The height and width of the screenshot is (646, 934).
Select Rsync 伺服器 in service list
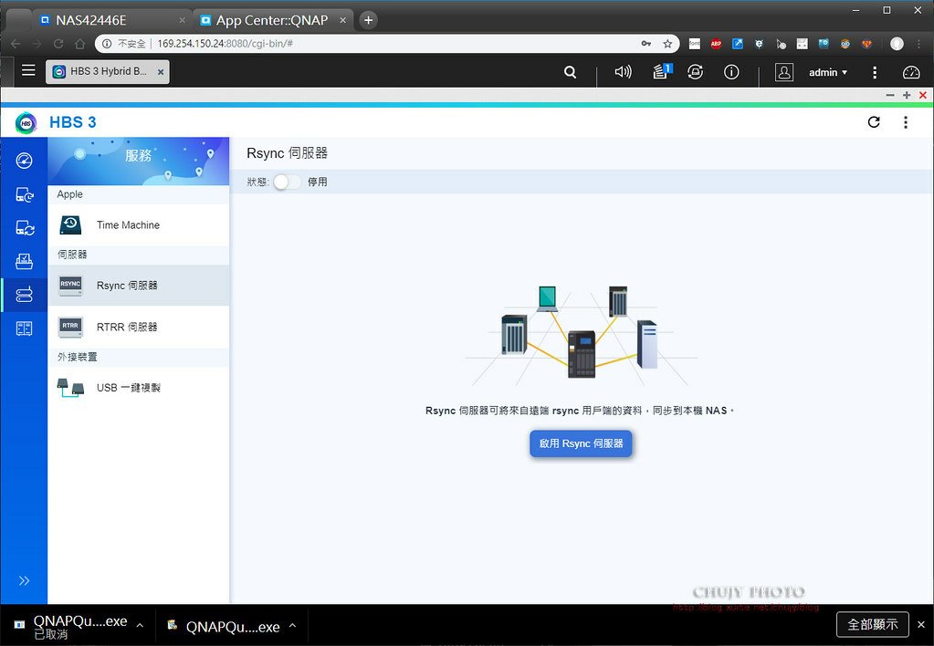point(138,286)
